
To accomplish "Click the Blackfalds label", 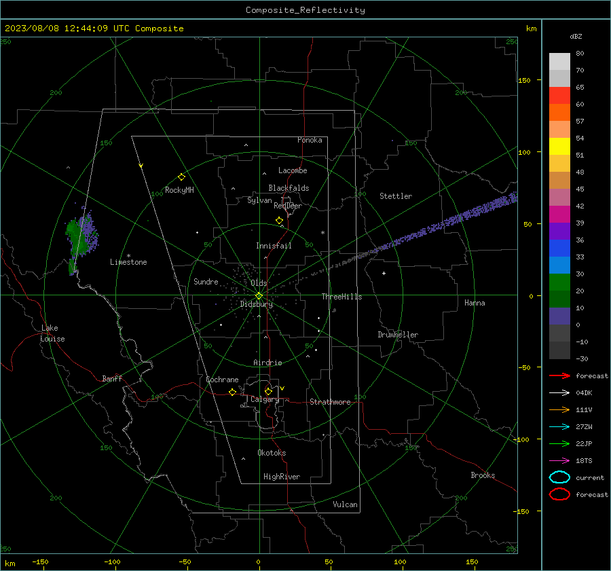I will pyautogui.click(x=289, y=188).
